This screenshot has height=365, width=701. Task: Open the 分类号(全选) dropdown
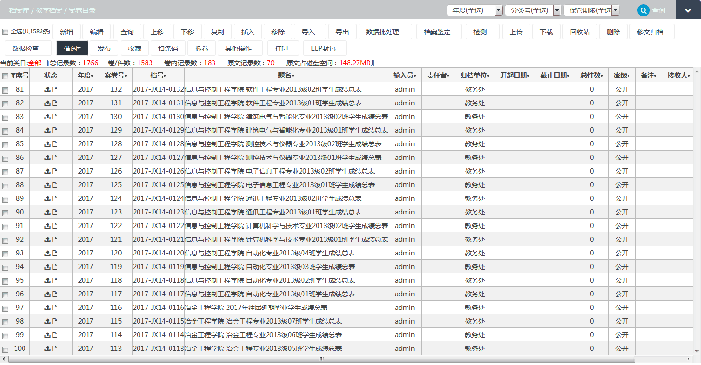tap(533, 10)
